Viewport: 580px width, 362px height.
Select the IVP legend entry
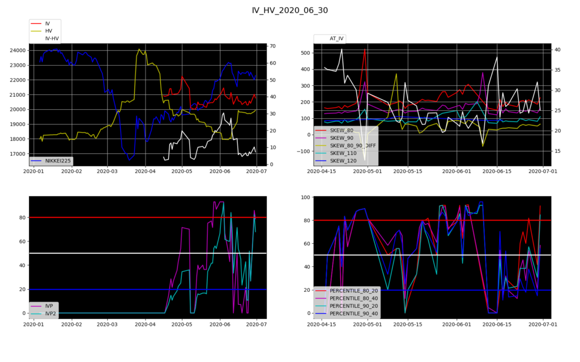click(x=50, y=306)
